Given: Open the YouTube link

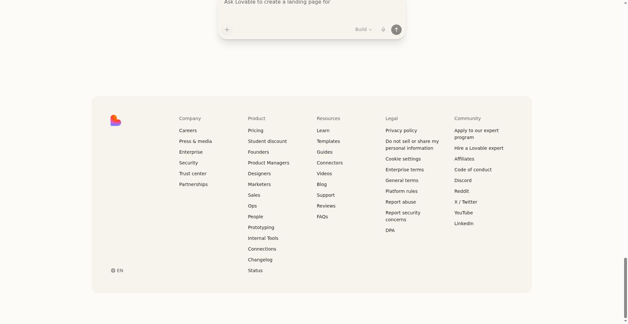Looking at the screenshot, I should pyautogui.click(x=463, y=213).
